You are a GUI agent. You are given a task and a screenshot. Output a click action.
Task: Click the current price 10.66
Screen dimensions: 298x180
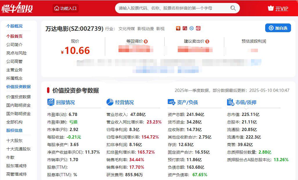77,51
